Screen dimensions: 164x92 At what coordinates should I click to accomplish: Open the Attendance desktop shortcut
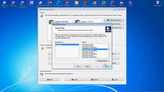pos(40,4)
